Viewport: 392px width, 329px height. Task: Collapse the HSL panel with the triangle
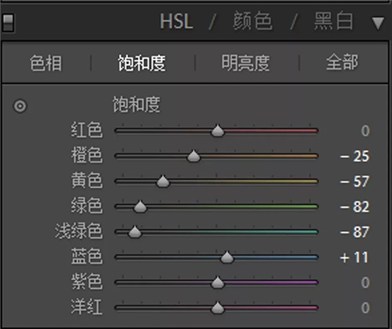[378, 23]
